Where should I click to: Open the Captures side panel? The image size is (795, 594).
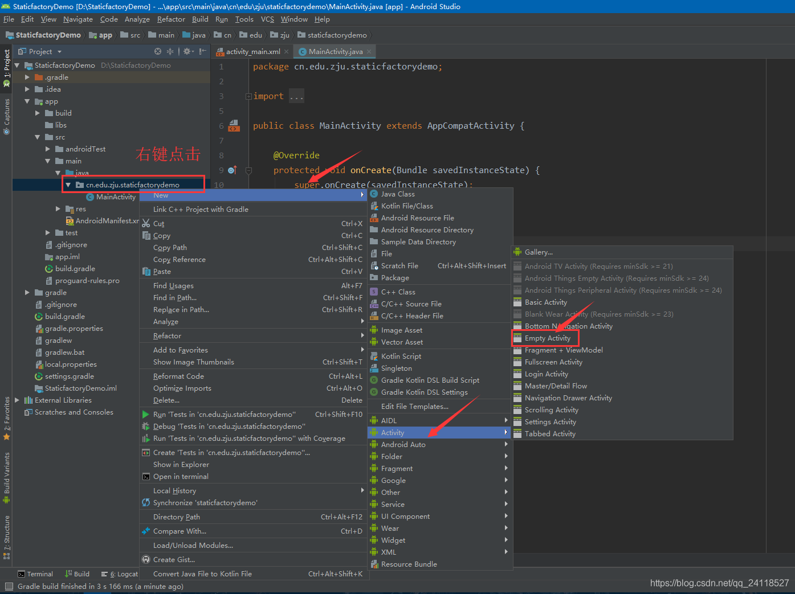pyautogui.click(x=6, y=116)
